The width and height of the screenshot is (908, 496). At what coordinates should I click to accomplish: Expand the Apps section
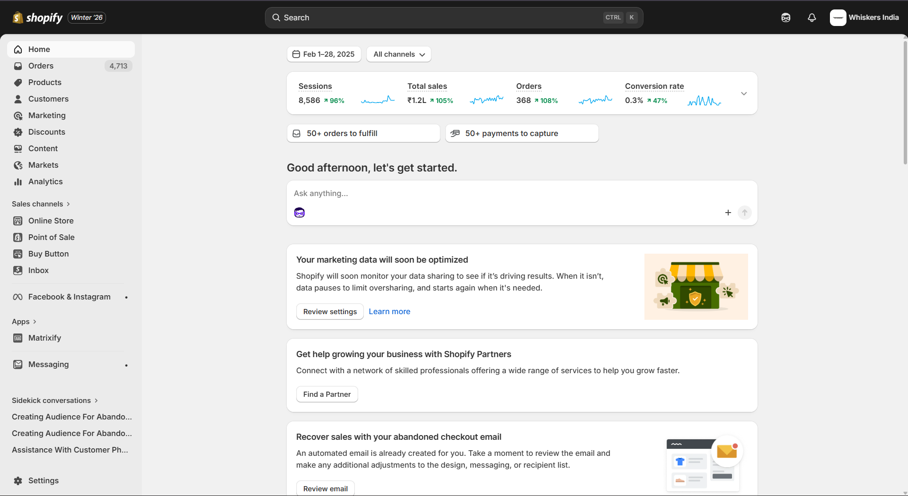pyautogui.click(x=24, y=322)
